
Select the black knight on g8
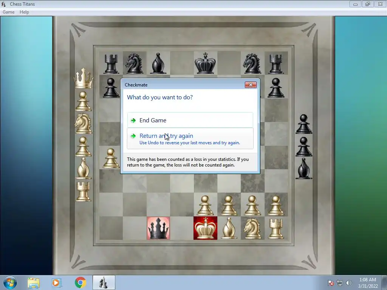[252, 63]
